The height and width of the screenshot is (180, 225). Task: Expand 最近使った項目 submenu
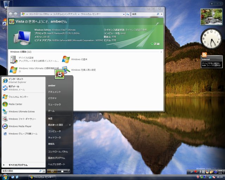pyautogui.click(x=59, y=125)
